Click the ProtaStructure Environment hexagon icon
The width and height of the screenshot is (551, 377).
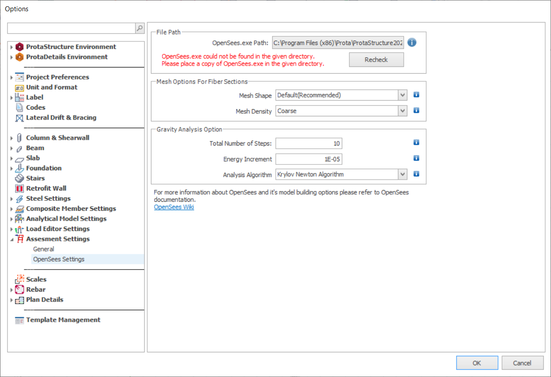coord(19,46)
